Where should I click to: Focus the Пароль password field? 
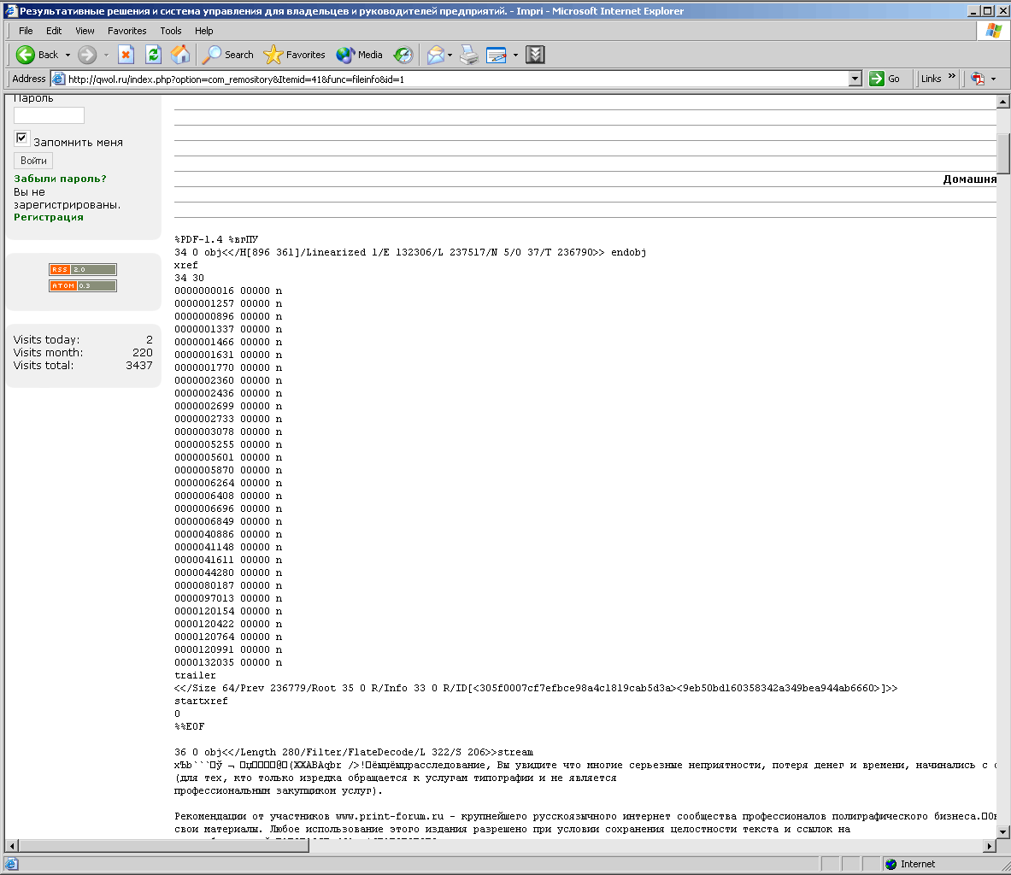point(49,115)
